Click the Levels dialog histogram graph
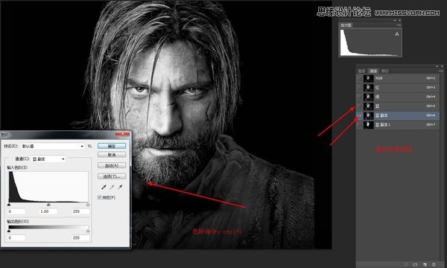Viewport: 447px width, 268px height. click(48, 187)
